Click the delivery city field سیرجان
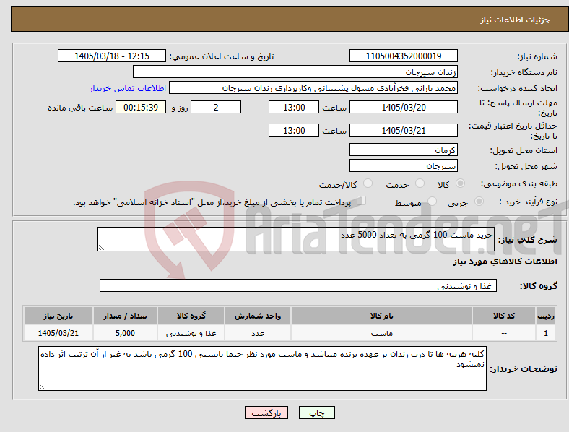Screen dimensions: 569x432 click(403, 165)
